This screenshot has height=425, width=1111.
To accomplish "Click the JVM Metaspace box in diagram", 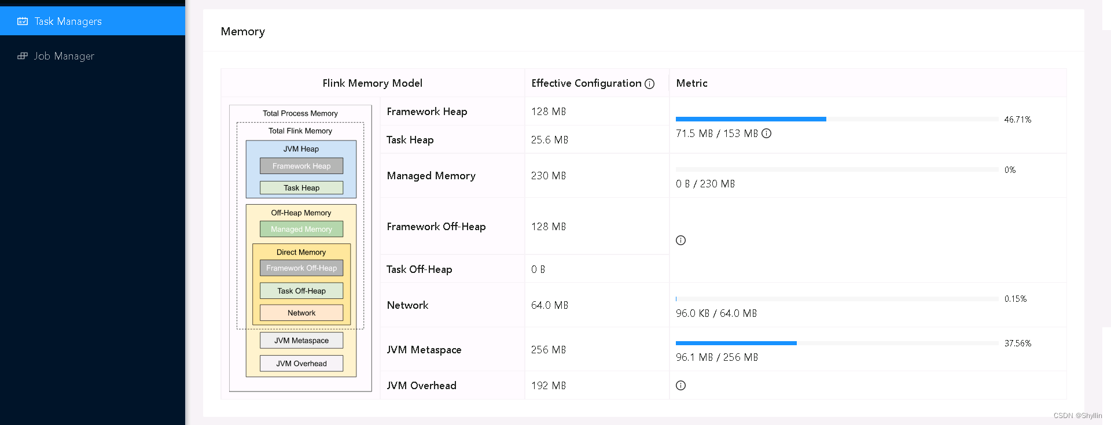I will click(x=301, y=341).
